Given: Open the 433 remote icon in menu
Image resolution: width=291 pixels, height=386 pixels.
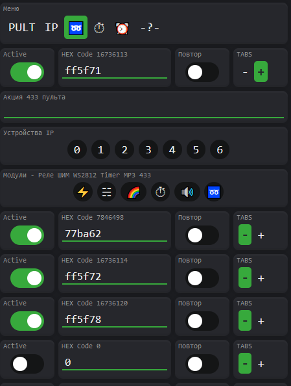Looking at the screenshot, I should coord(76,27).
